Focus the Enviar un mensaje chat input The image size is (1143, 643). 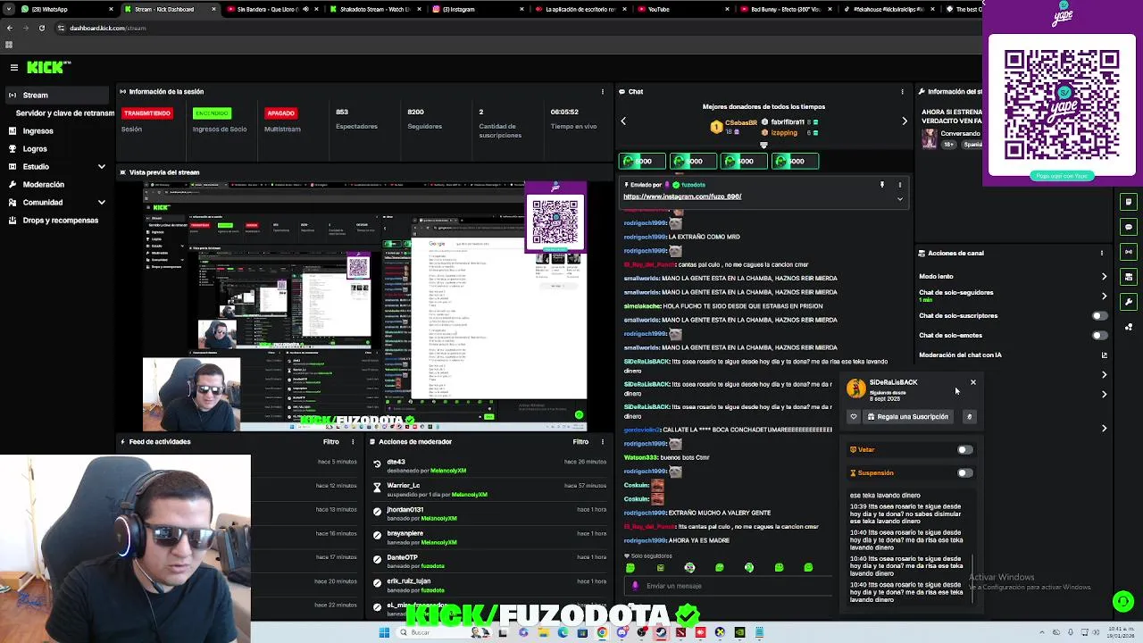[728, 586]
